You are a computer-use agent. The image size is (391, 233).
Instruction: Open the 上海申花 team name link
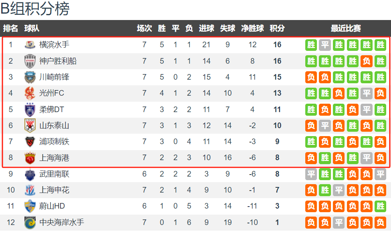[x=54, y=190]
